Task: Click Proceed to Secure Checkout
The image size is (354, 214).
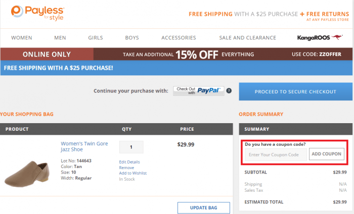Action: 295,92
